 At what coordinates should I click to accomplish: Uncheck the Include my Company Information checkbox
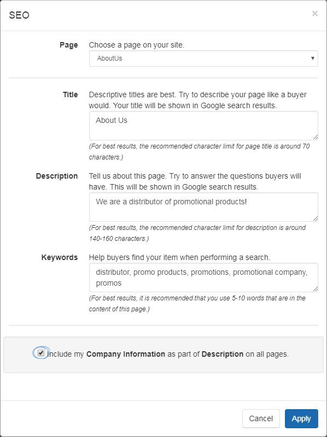[41, 353]
